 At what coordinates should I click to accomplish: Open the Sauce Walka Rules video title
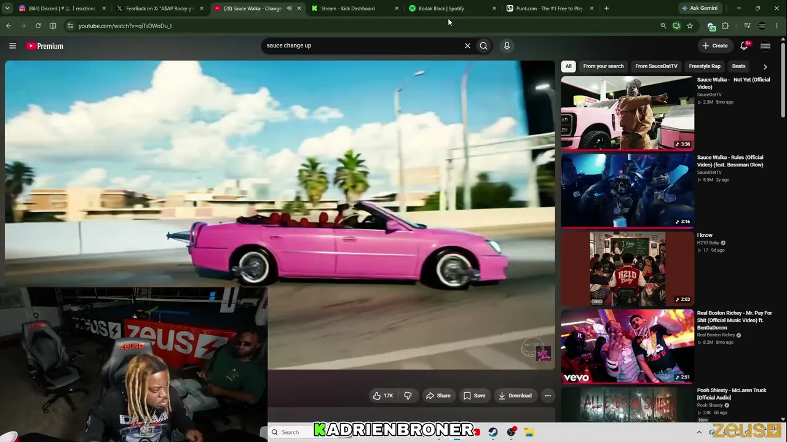coord(730,161)
